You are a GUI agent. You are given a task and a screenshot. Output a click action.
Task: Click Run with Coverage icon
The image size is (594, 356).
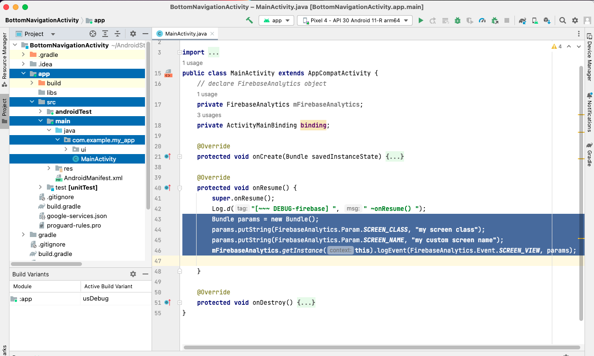coord(470,20)
